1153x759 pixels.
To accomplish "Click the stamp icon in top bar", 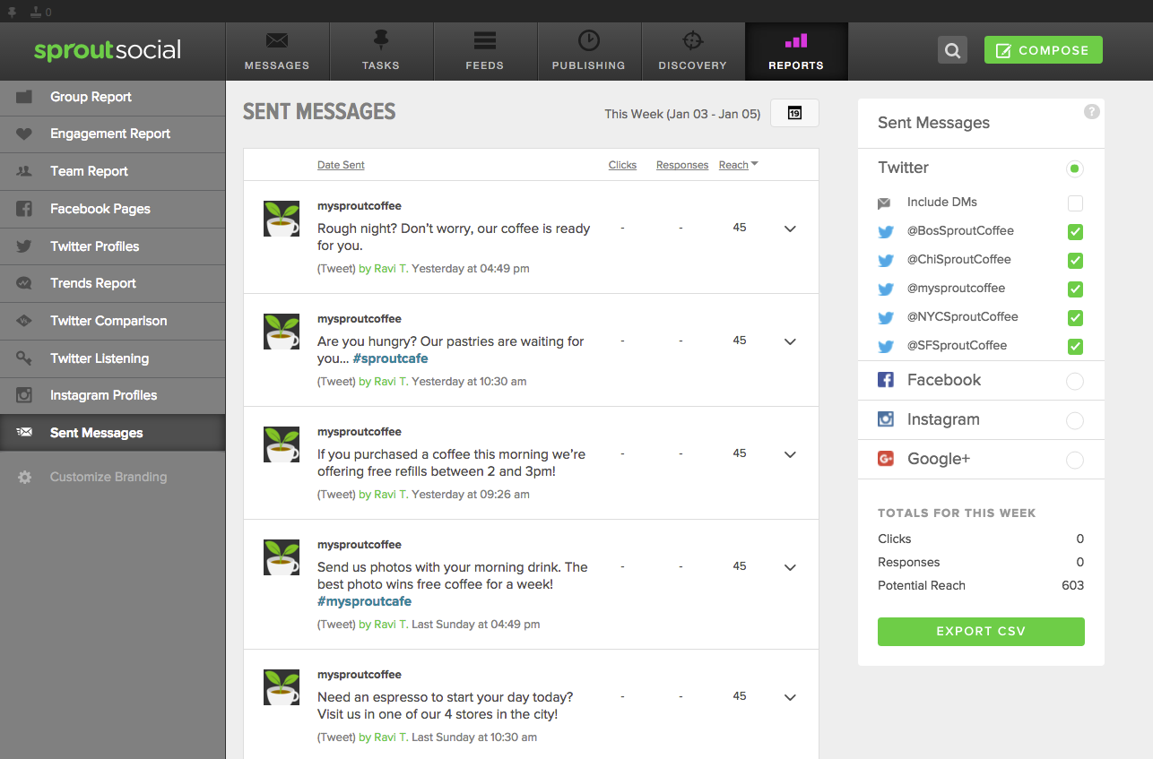I will 35,12.
